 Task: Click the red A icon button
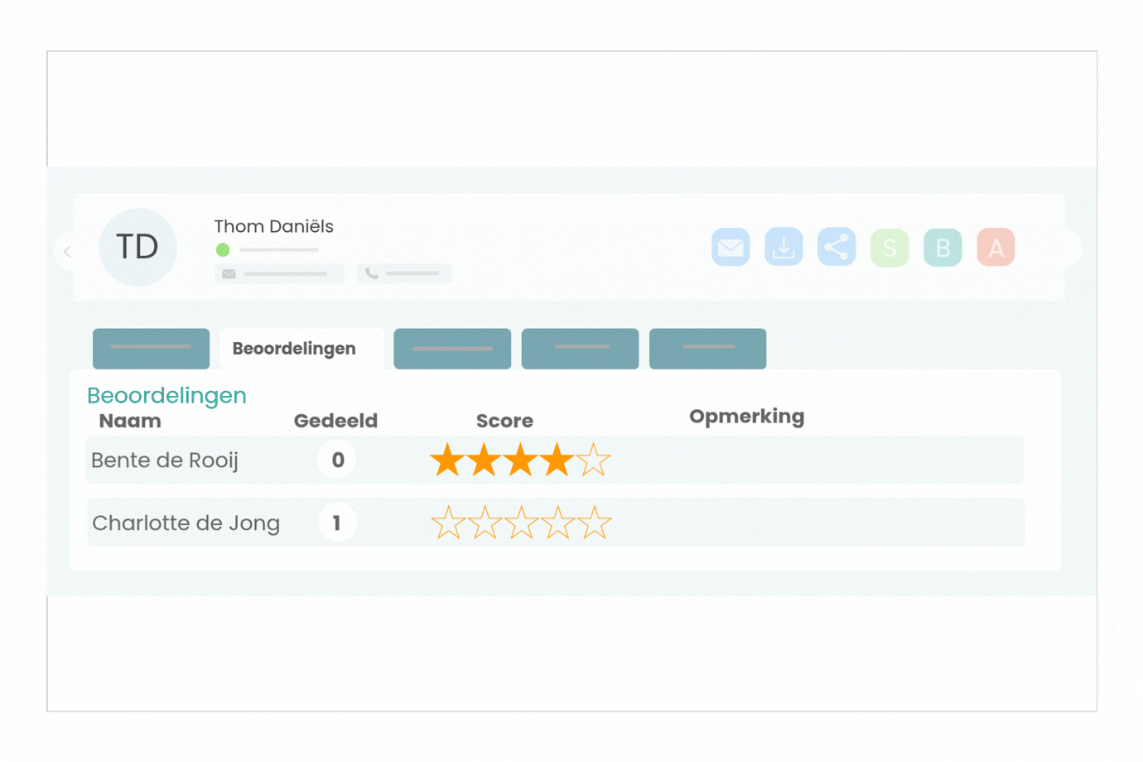[x=996, y=247]
